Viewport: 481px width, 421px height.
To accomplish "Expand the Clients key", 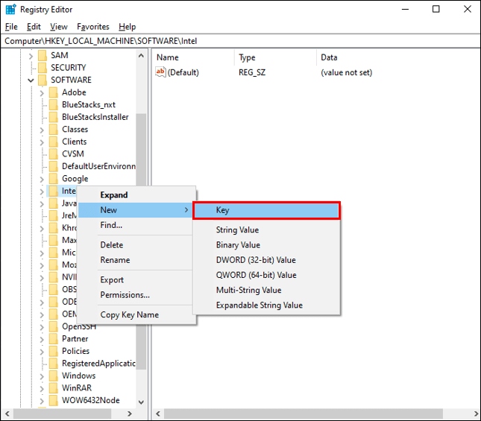I will coord(42,142).
